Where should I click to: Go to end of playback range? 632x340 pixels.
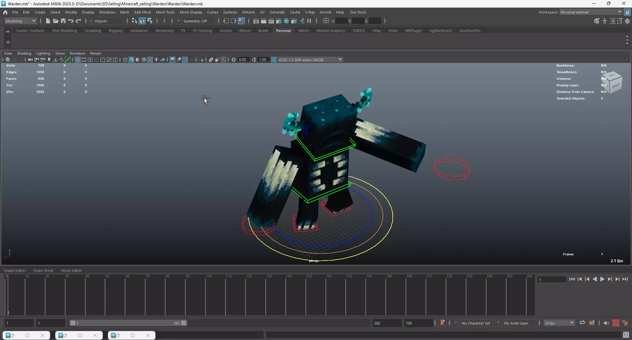pyautogui.click(x=625, y=279)
